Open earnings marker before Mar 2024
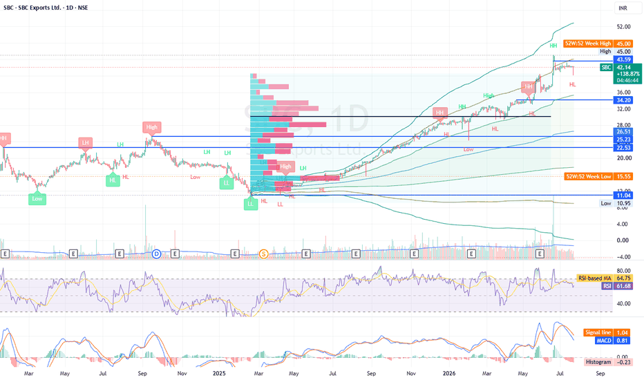This screenshot has height=380, width=644. (x=5, y=254)
